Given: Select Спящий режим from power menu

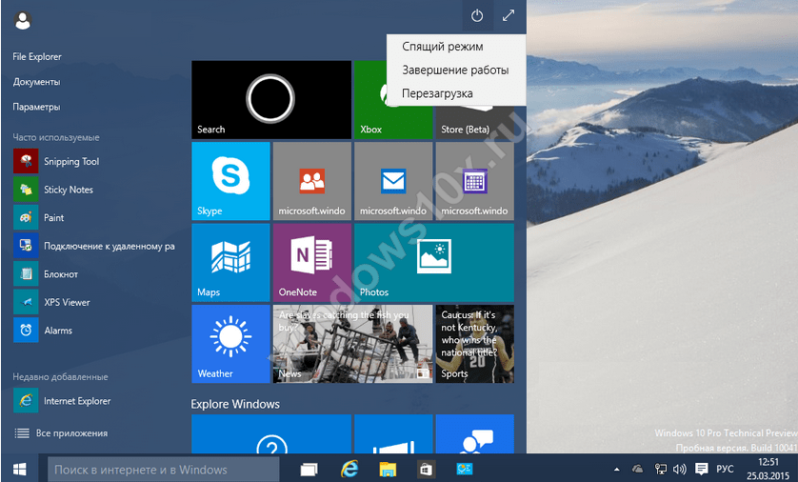Looking at the screenshot, I should [x=442, y=47].
